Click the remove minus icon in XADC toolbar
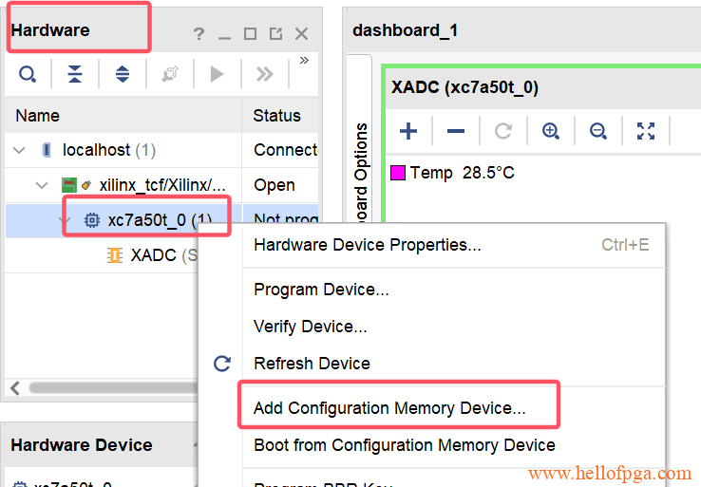The height and width of the screenshot is (487, 701). click(x=456, y=131)
